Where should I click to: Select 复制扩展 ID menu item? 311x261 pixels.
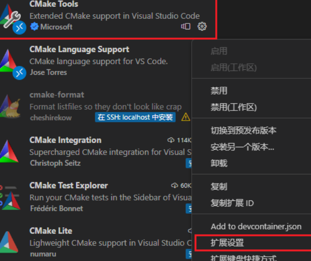point(232,203)
